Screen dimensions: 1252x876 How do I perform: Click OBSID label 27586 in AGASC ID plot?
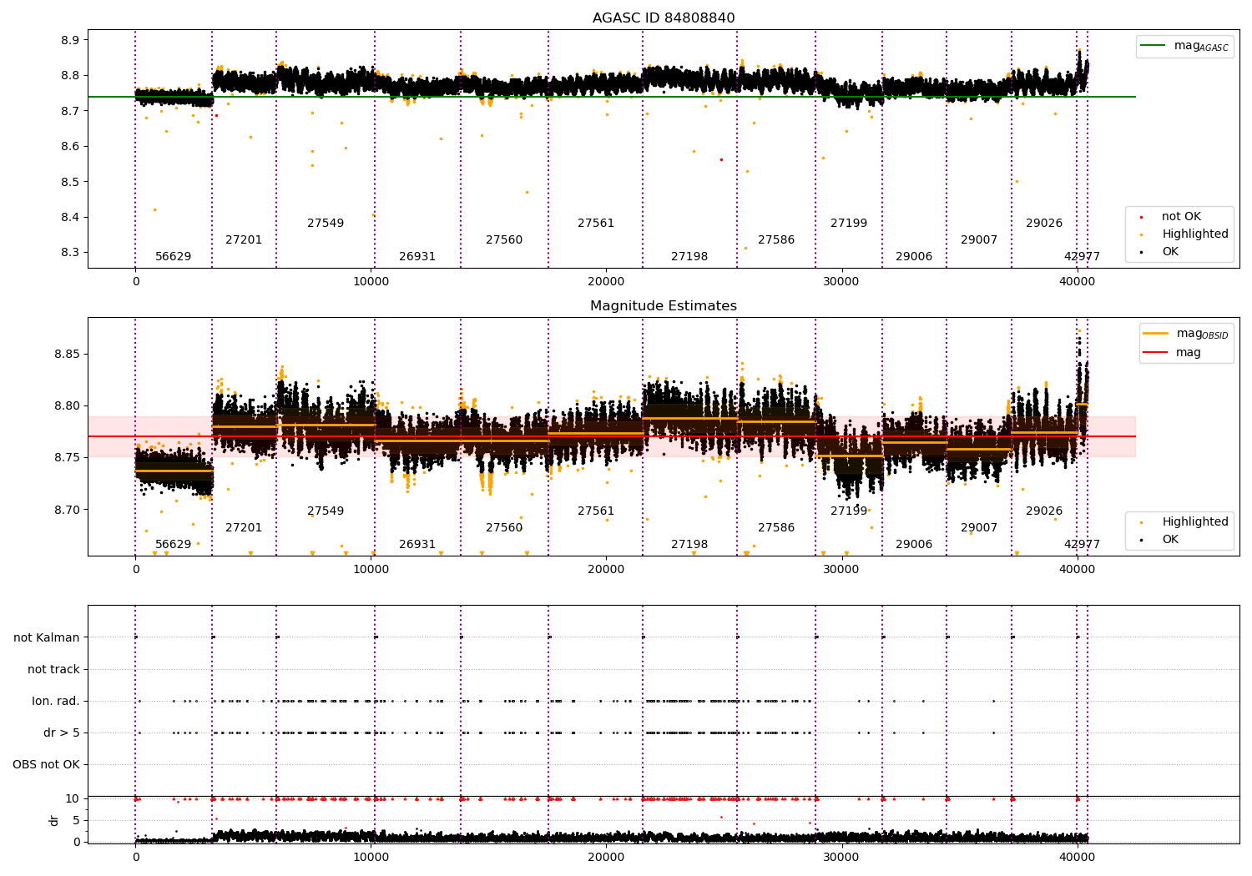(776, 240)
